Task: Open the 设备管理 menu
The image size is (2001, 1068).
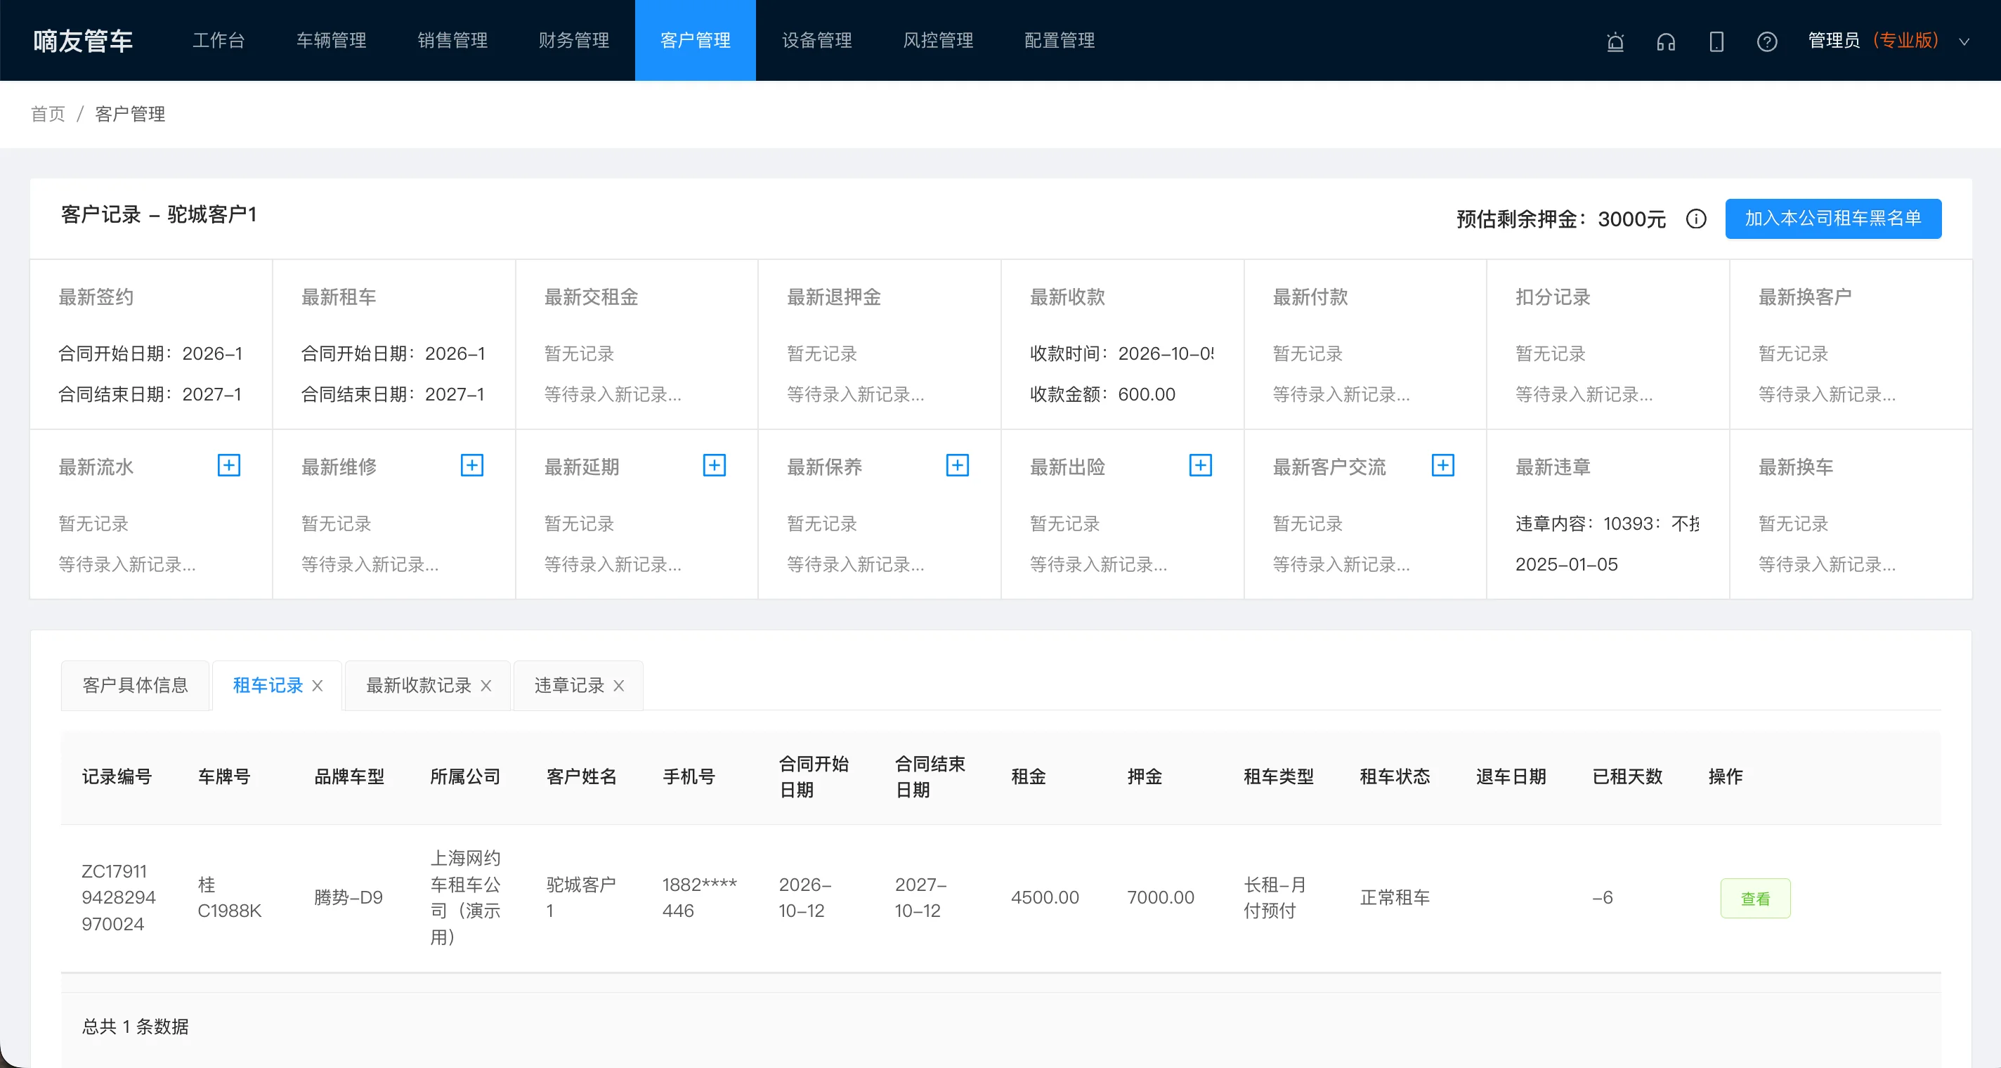Action: click(816, 40)
